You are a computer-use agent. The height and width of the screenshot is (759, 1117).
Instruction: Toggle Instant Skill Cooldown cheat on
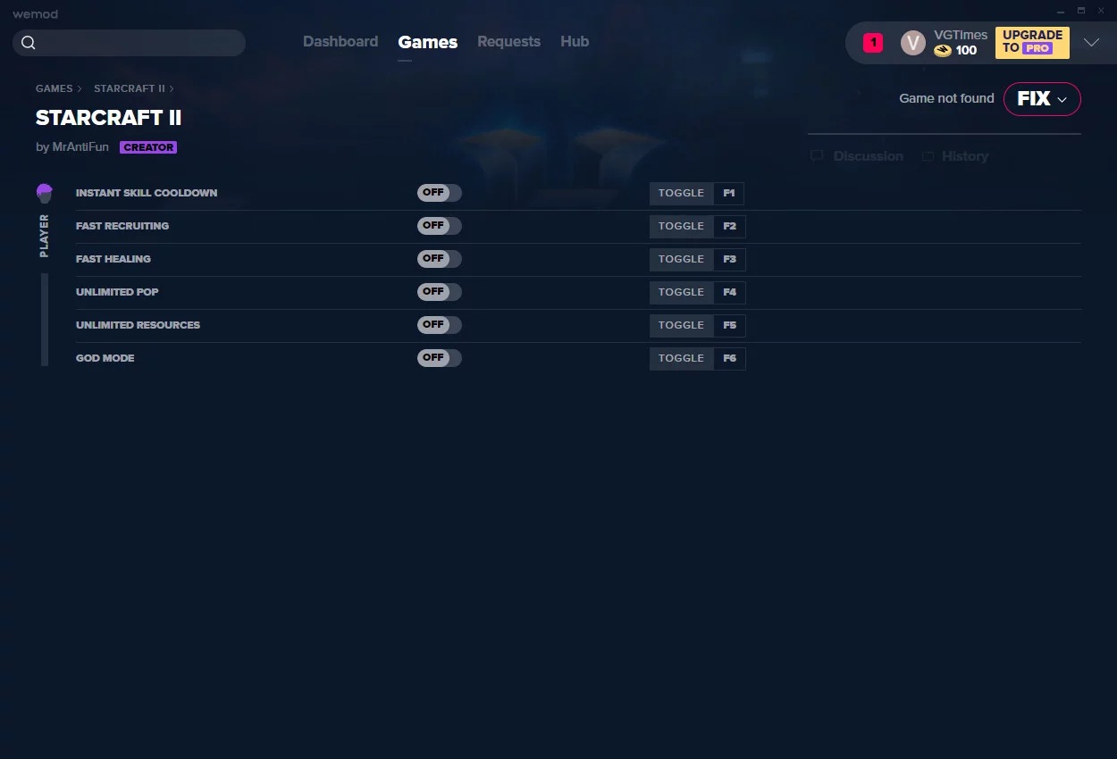440,193
